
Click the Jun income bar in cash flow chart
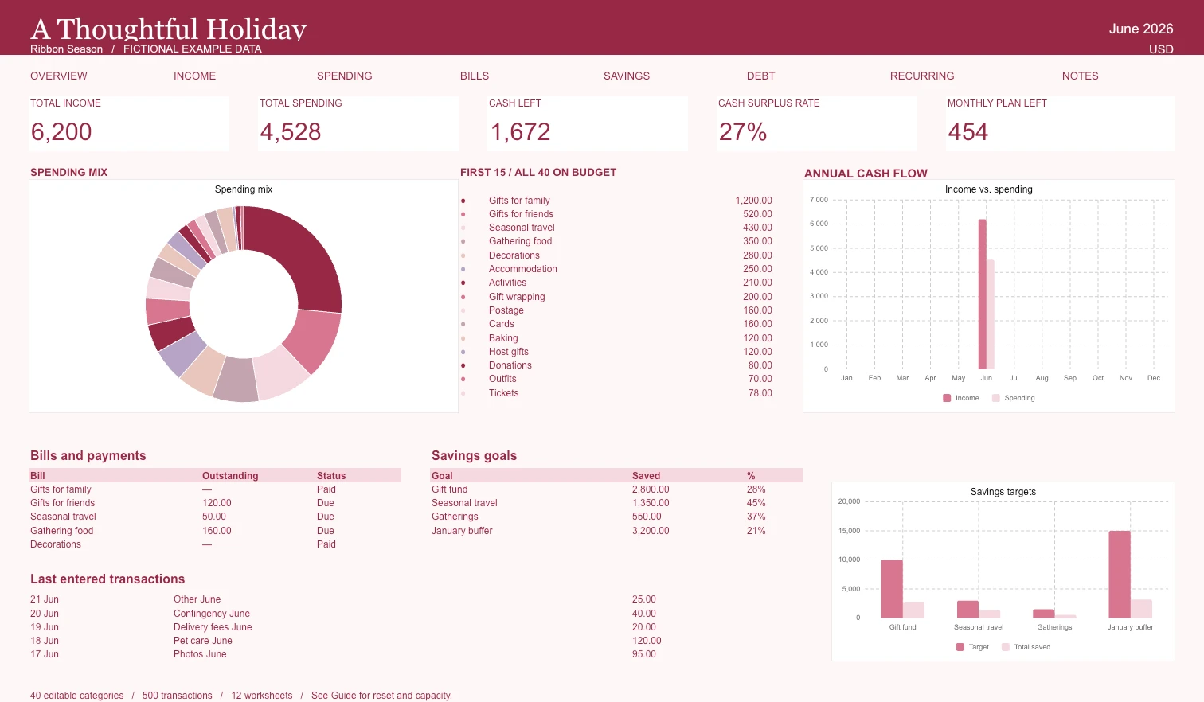tap(983, 294)
